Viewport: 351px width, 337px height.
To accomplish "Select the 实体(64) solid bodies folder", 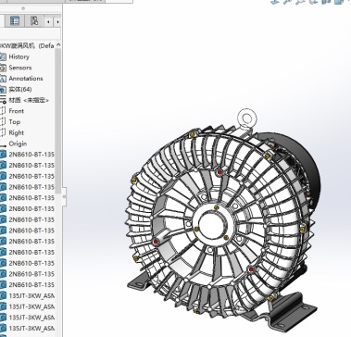I will click(16, 90).
